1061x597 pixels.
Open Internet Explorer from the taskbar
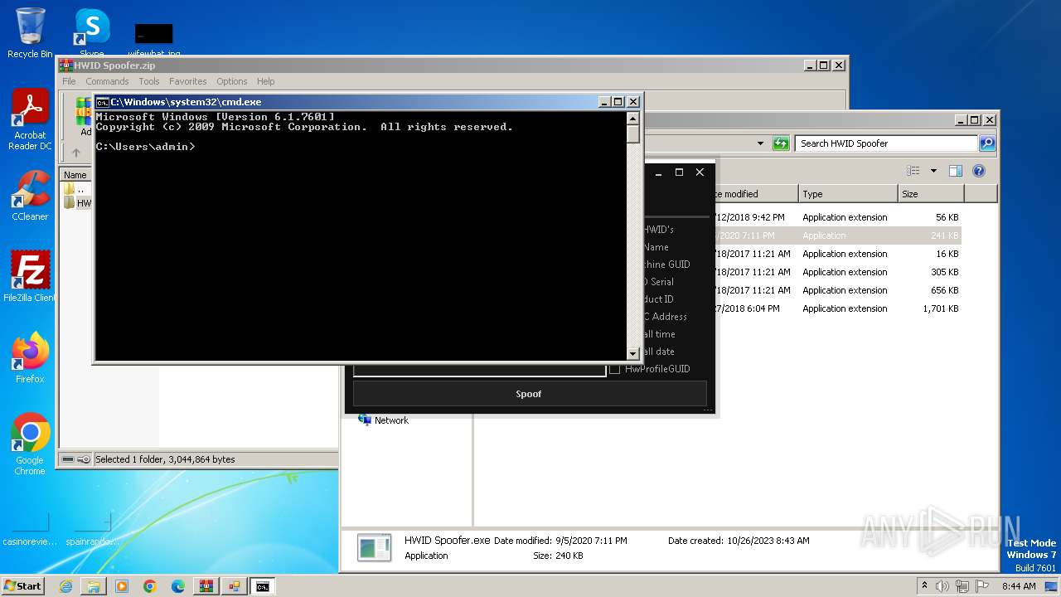[65, 586]
